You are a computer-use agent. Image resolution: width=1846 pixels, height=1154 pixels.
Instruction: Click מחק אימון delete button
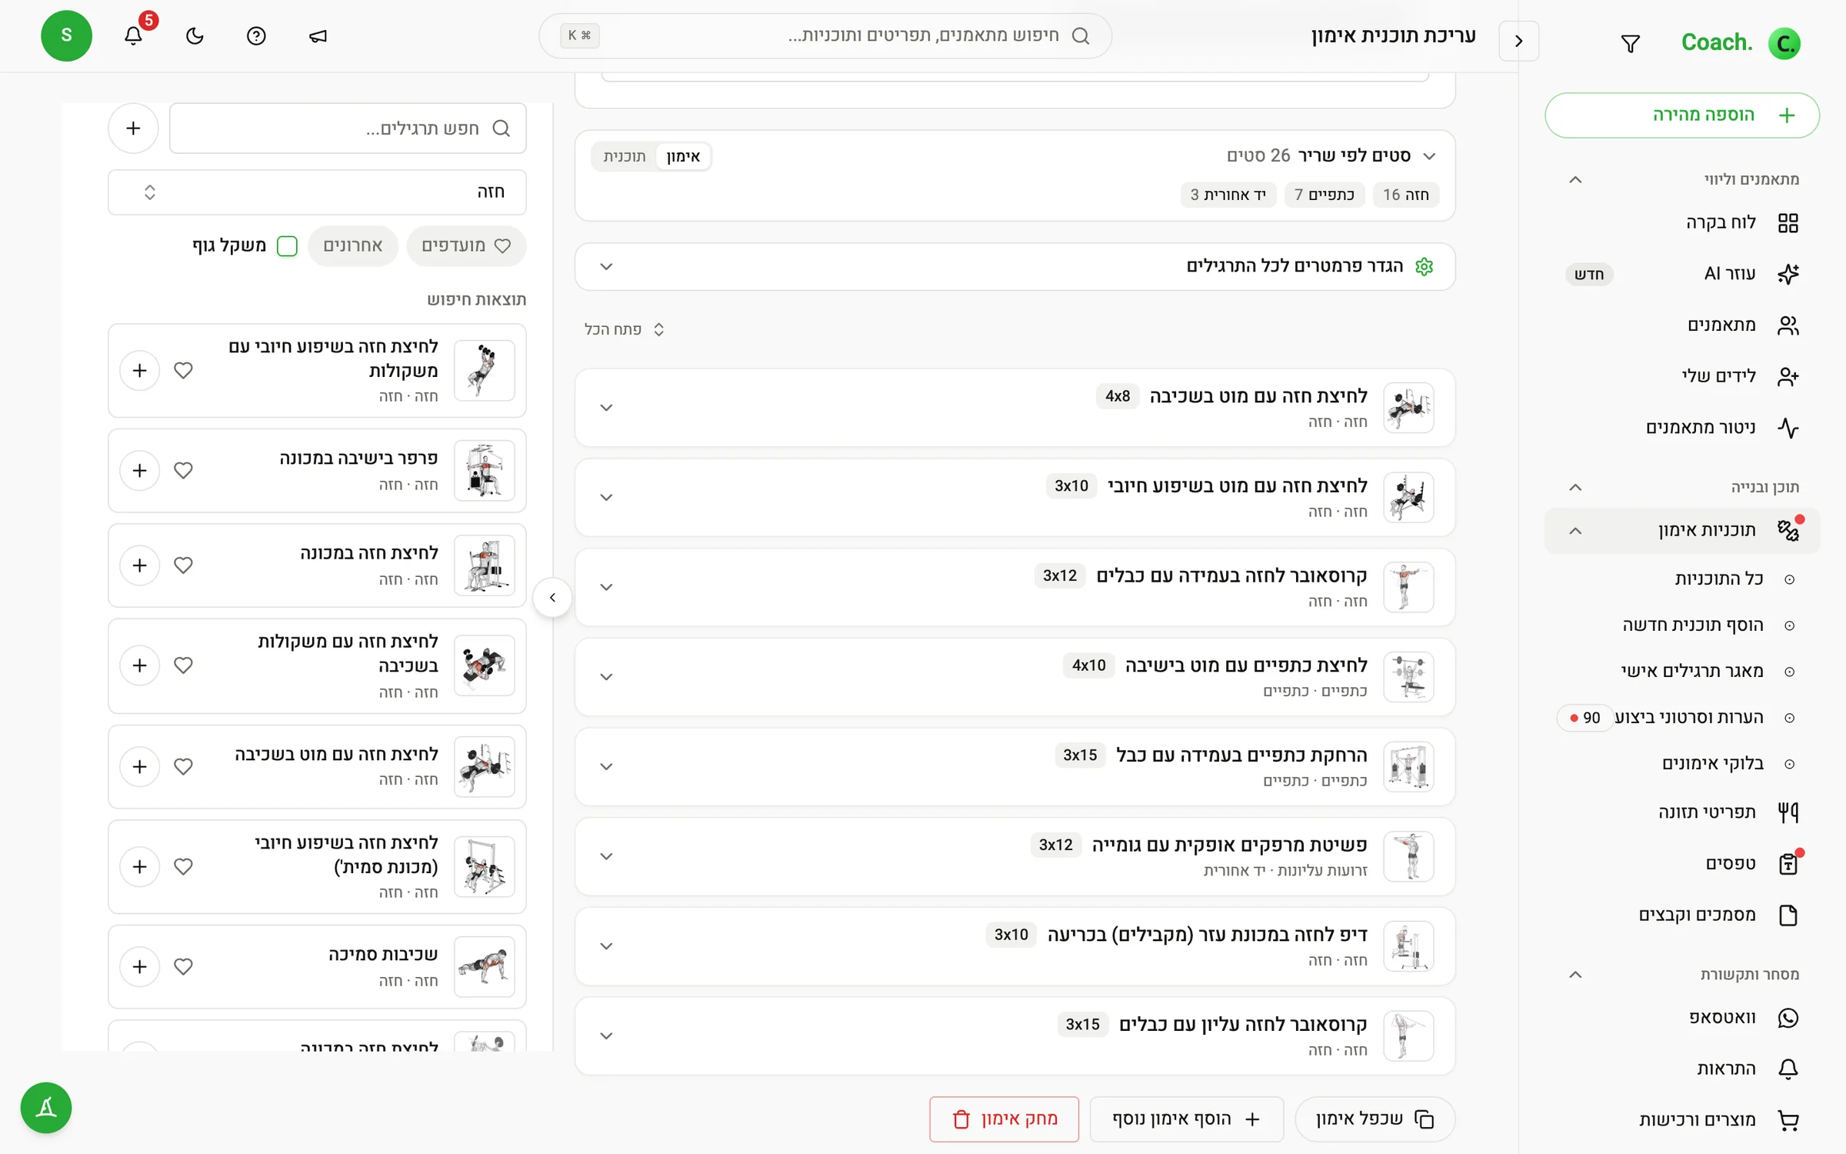(1004, 1119)
